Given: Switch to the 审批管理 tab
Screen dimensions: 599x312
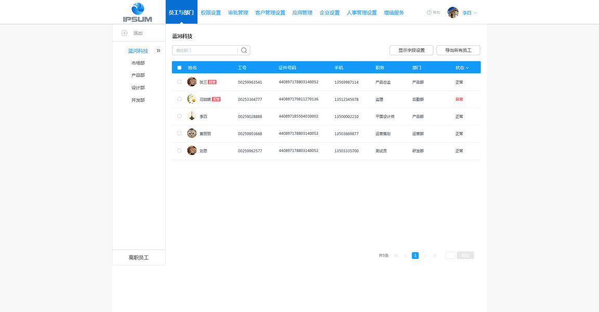Looking at the screenshot, I should [238, 12].
